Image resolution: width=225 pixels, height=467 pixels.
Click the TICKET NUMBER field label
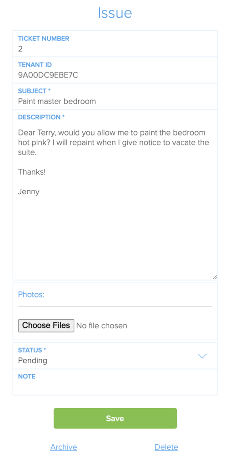click(44, 38)
